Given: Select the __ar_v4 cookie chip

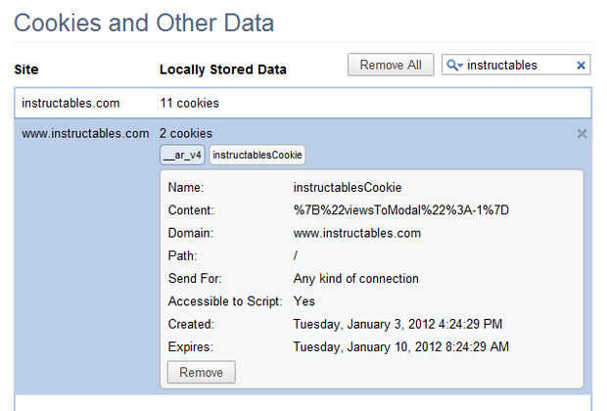Looking at the screenshot, I should tap(183, 155).
